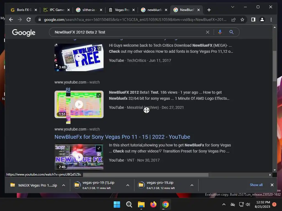Click the TechCritics channel text
This screenshot has width=282, height=211.
[x=137, y=60]
